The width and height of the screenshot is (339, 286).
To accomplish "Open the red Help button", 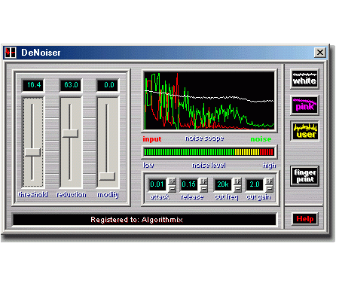I will click(305, 219).
